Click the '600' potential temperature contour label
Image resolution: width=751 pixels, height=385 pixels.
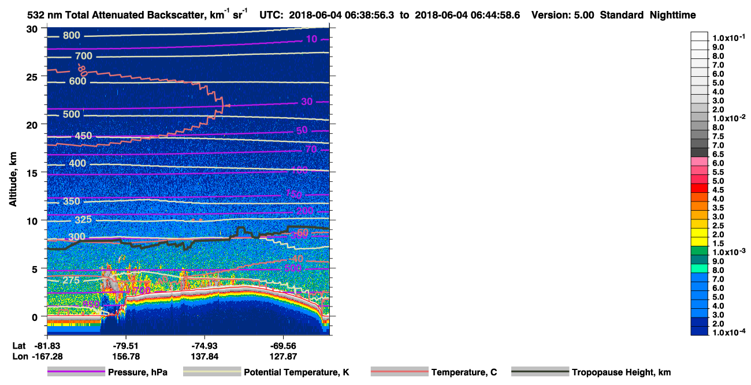tap(77, 81)
